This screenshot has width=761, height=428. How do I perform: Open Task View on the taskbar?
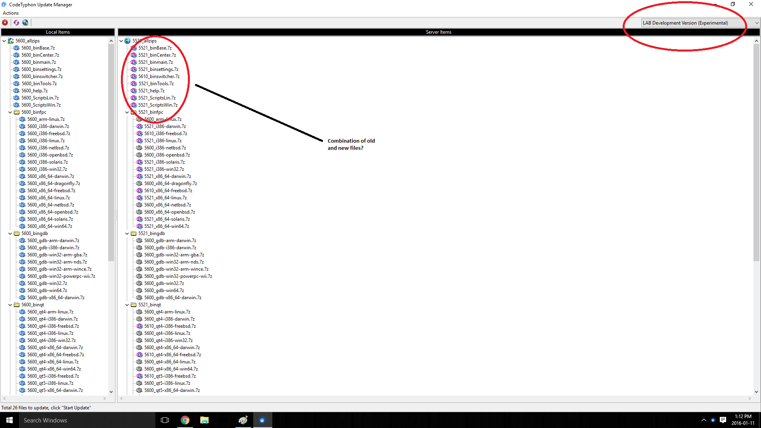tap(165, 420)
